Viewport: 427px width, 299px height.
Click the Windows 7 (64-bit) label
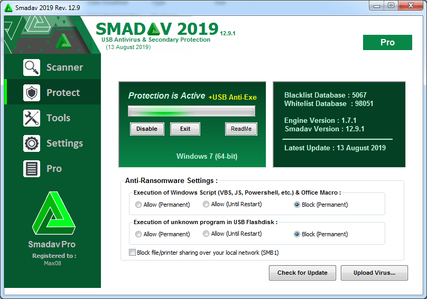207,156
